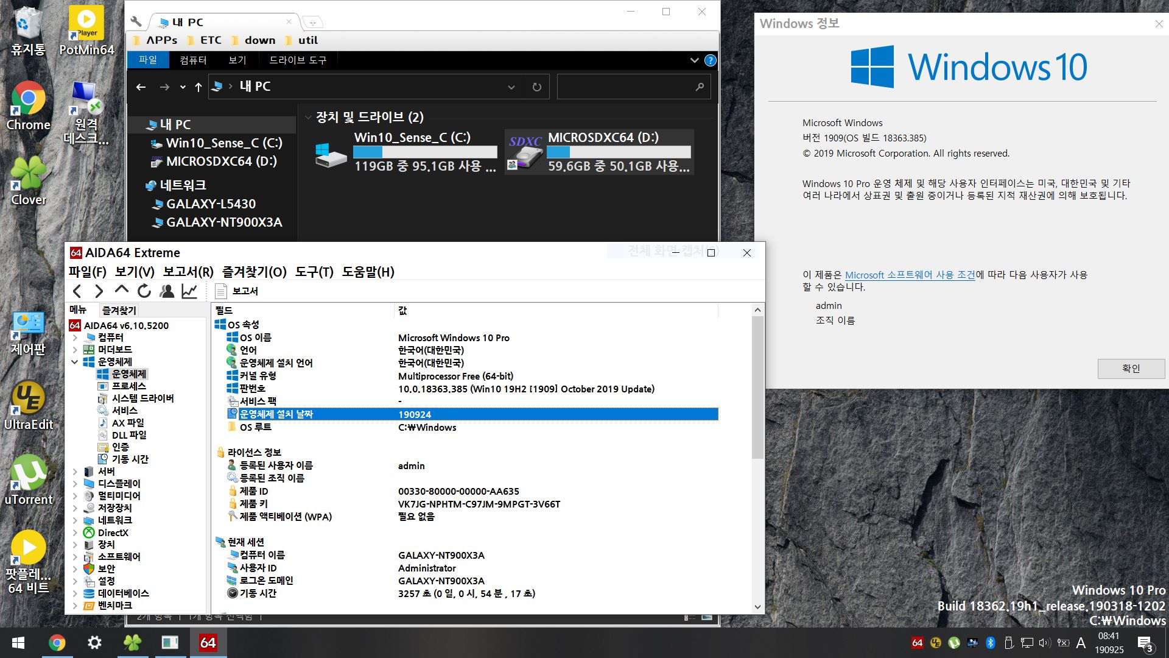Open explorer address bar history dropdown
Viewport: 1169px width, 658px height.
[x=511, y=87]
